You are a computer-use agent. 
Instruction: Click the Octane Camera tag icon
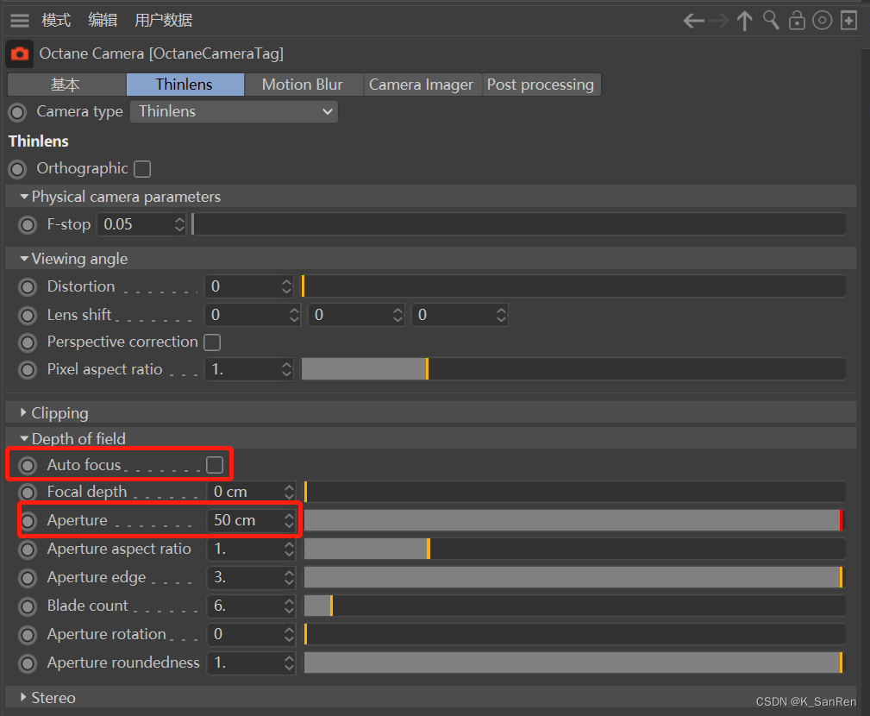(x=20, y=53)
